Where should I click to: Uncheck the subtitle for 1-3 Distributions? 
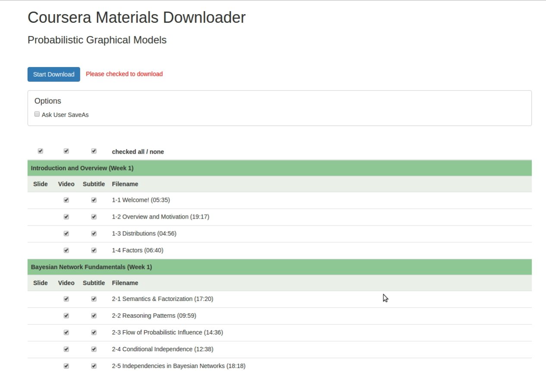tap(94, 233)
